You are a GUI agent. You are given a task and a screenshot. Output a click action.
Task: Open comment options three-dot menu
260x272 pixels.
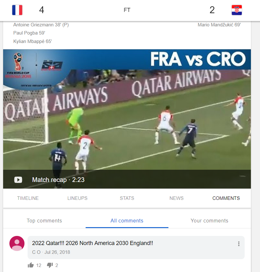pyautogui.click(x=239, y=244)
